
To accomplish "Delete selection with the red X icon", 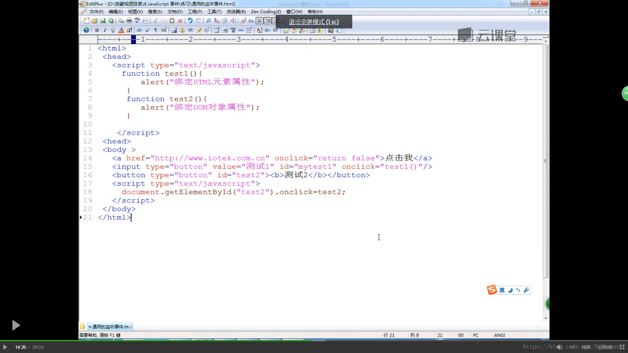I will [180, 21].
